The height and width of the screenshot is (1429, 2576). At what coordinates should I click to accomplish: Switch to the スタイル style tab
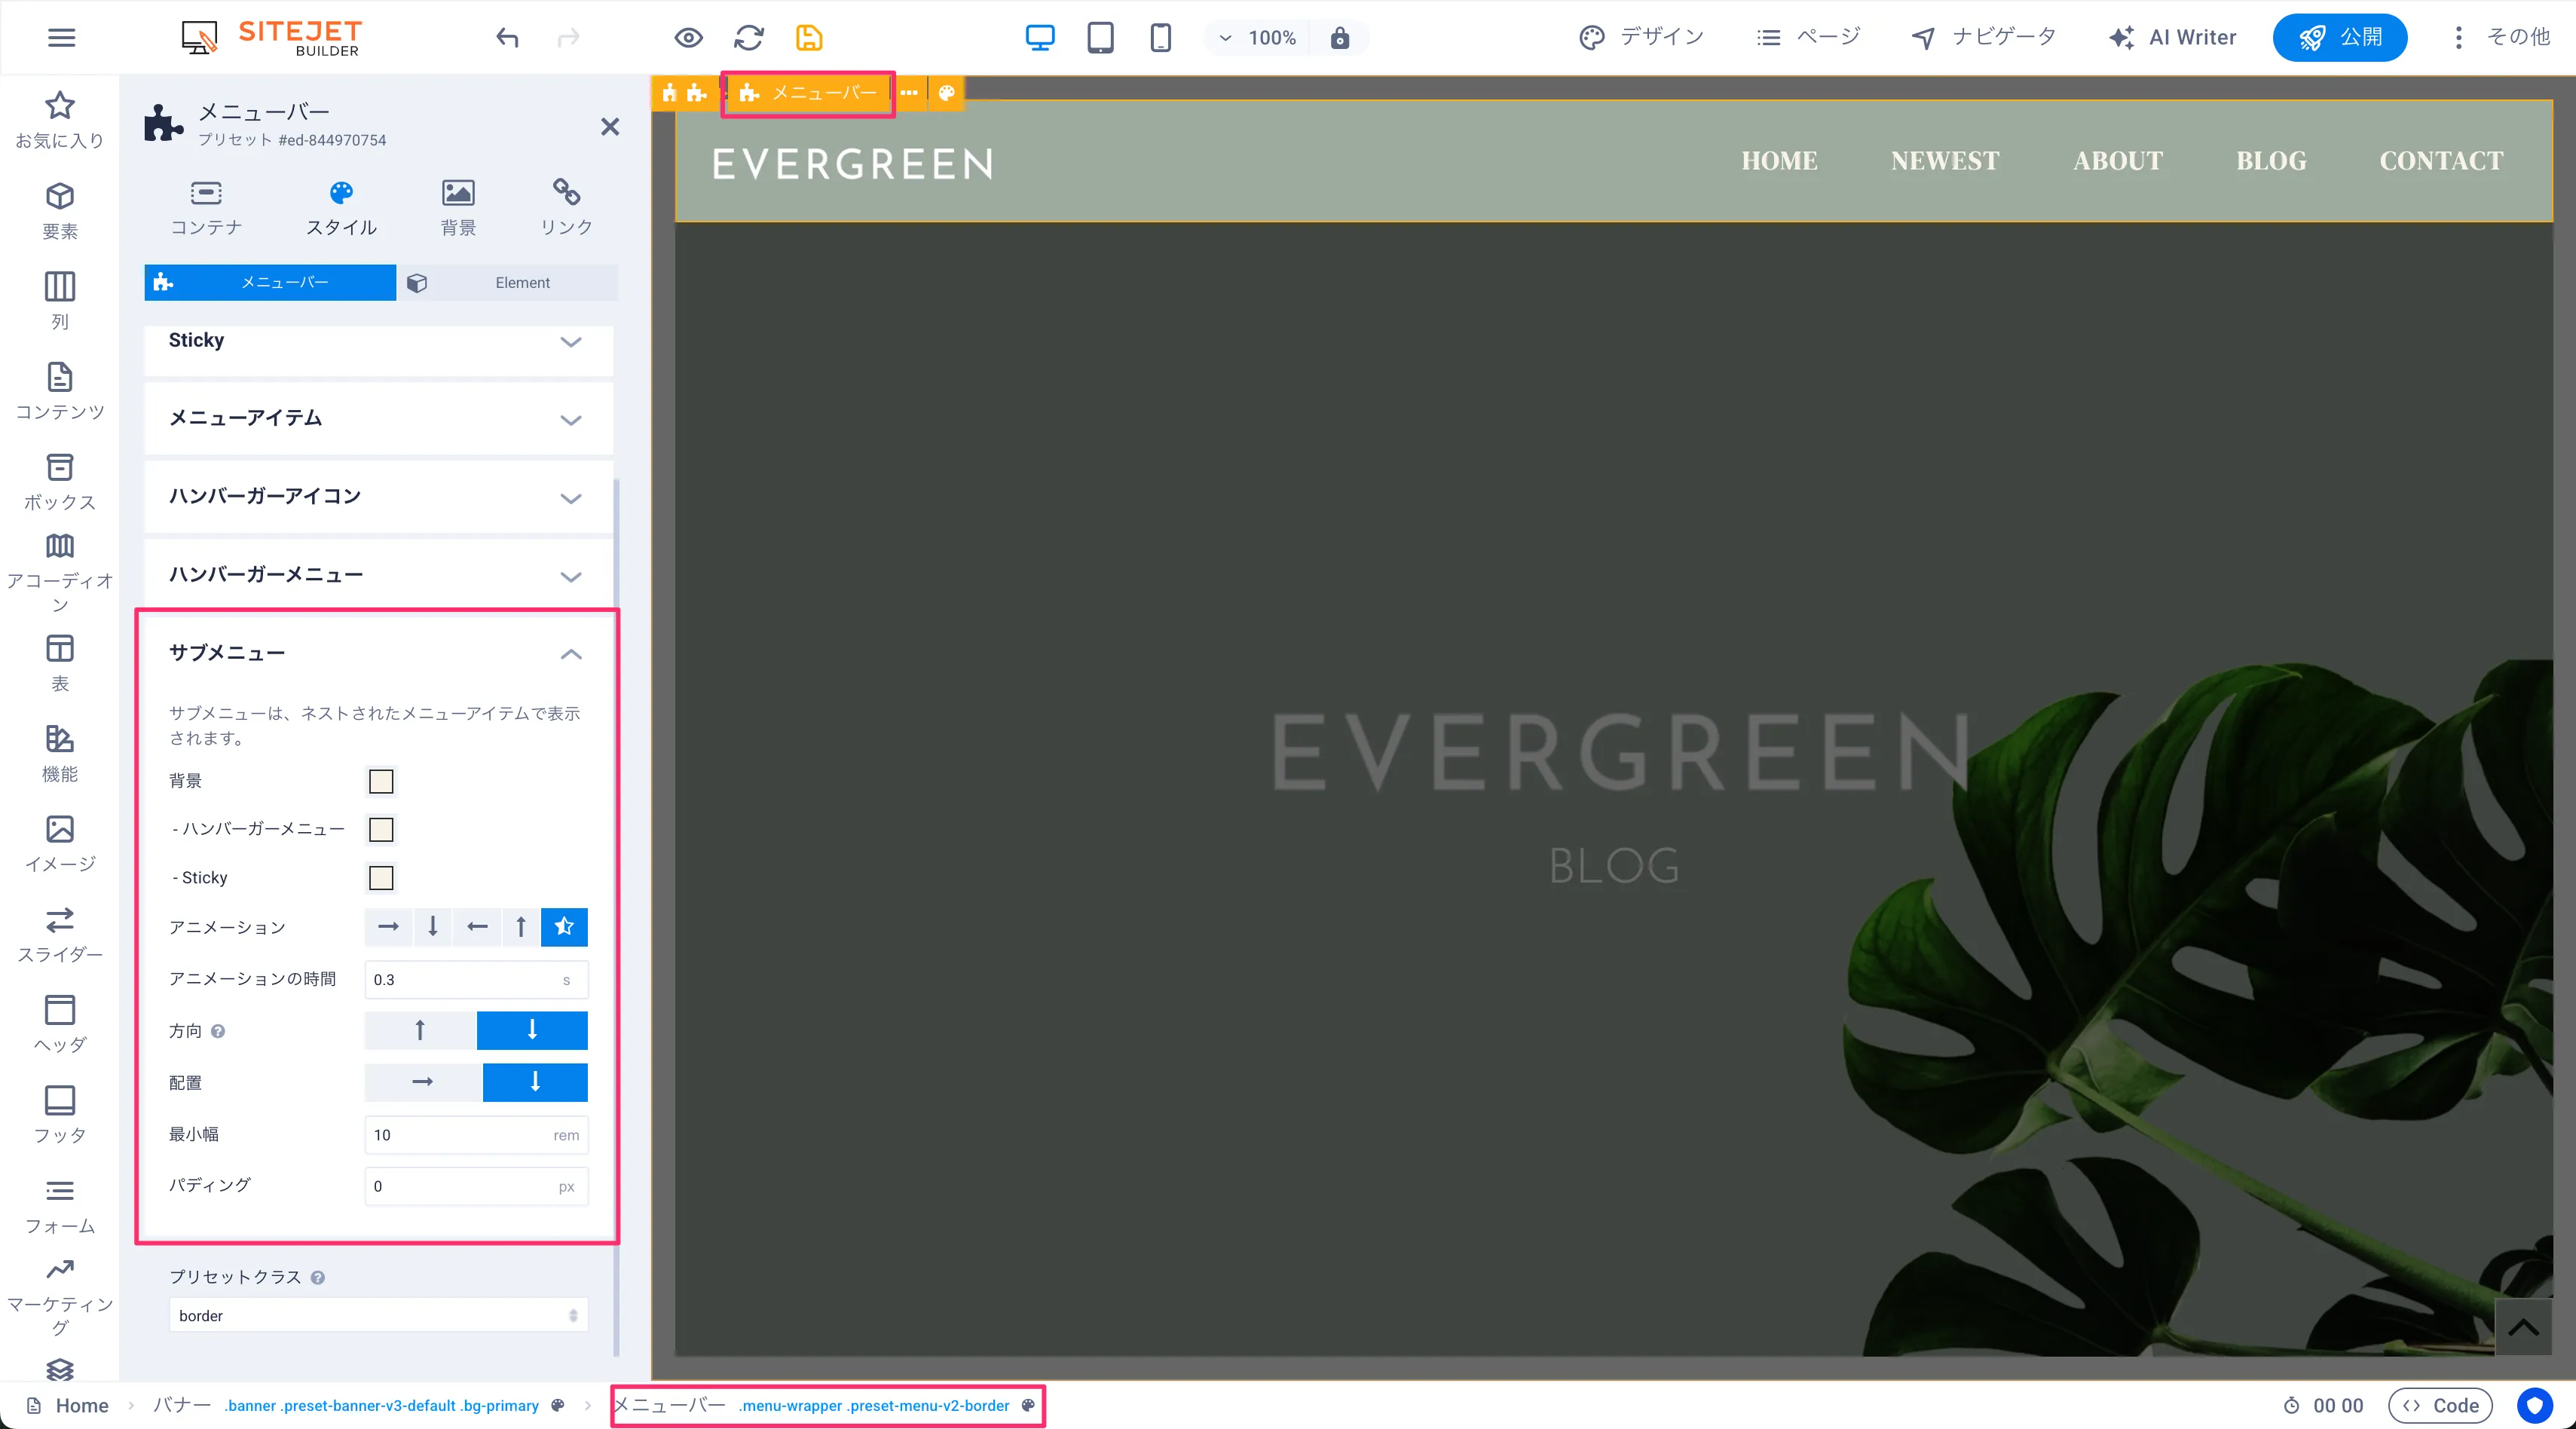point(341,207)
